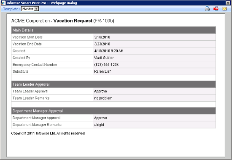Click the 'Team Leader Remarks' label

31,98
